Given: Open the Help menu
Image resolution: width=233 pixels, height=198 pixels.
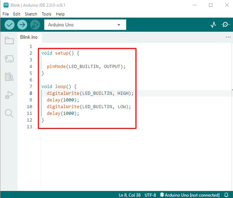Looking at the screenshot, I should point(60,14).
